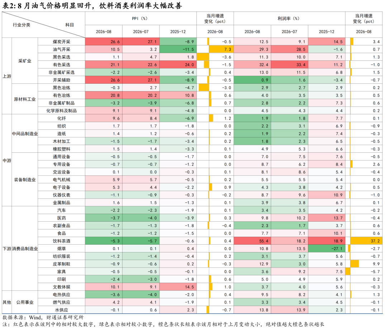The image size is (385, 329).
Task: Select the 纺织 row label
Action: [62, 126]
